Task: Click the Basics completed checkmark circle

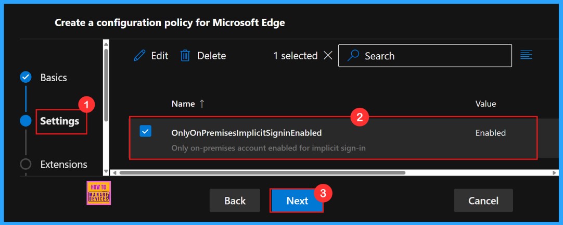Action: pos(25,78)
